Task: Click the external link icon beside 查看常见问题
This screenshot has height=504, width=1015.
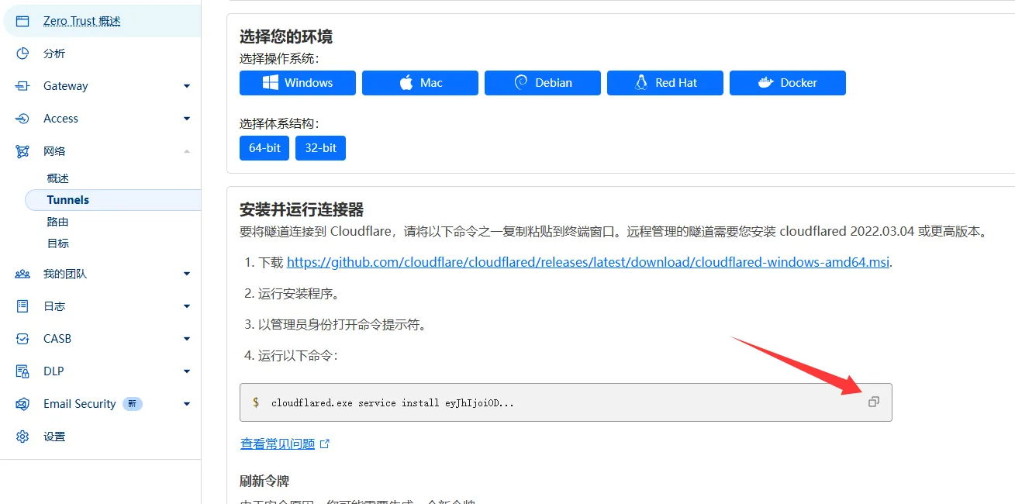Action: click(325, 444)
